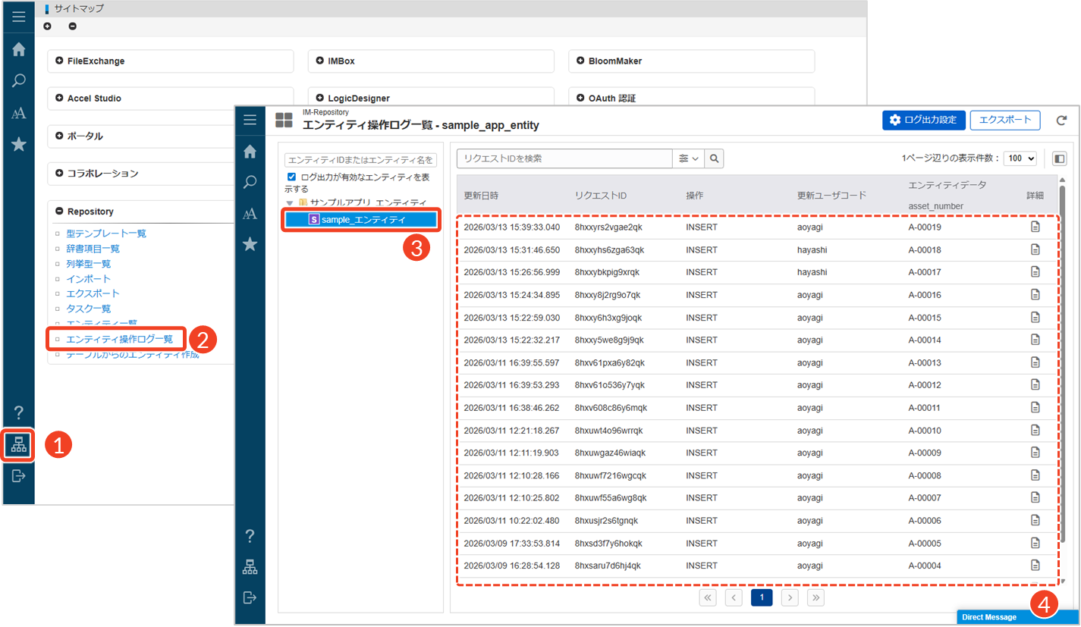Click the リクエストID search input field

click(564, 158)
